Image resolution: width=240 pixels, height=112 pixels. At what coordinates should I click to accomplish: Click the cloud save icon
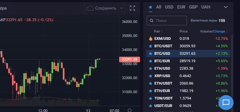click(x=90, y=8)
